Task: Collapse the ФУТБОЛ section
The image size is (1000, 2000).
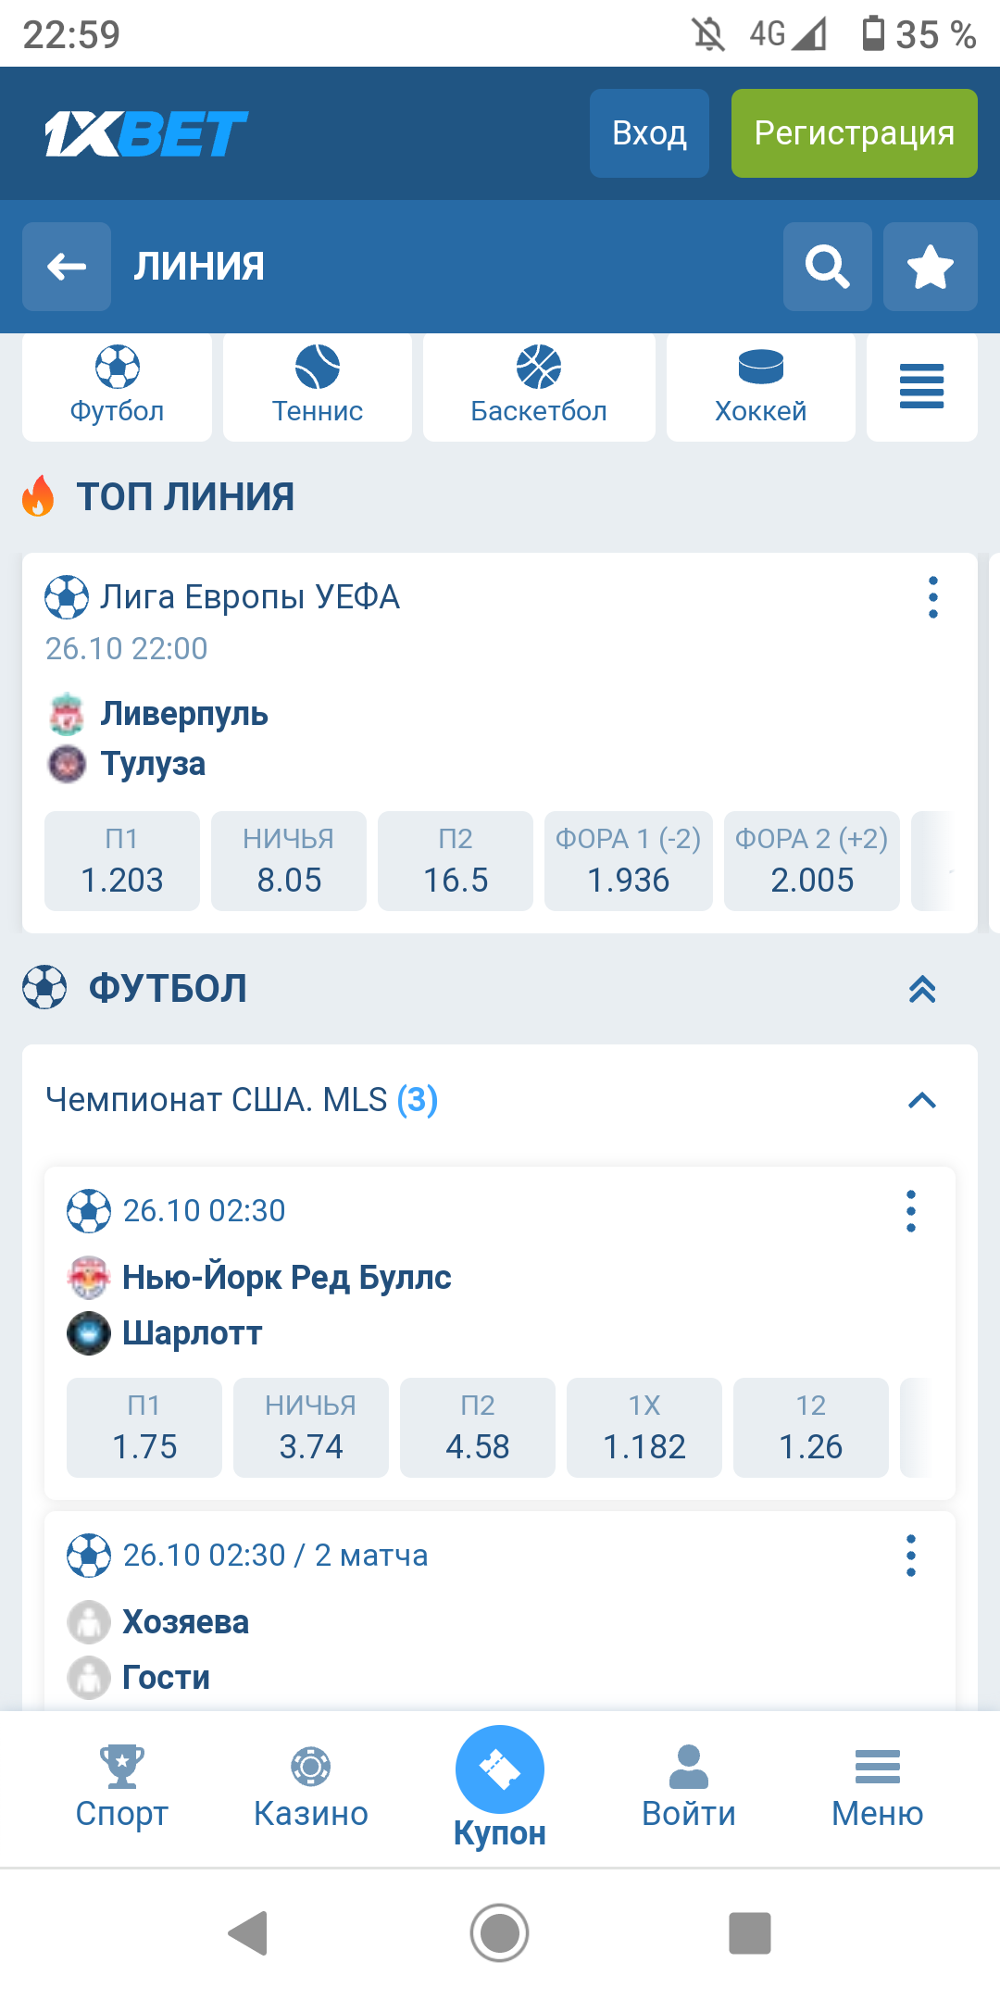Action: [921, 989]
